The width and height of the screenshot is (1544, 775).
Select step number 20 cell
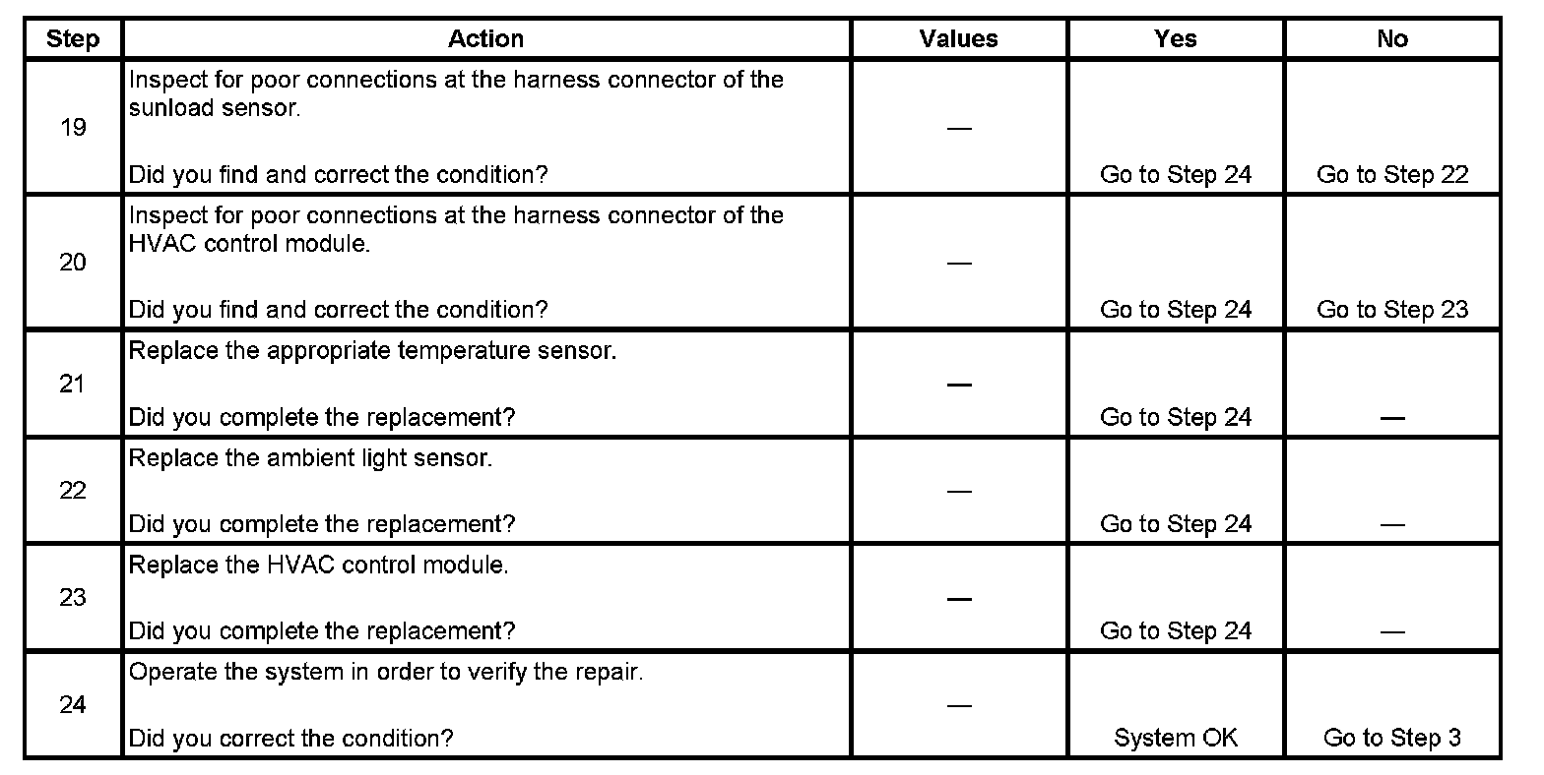click(73, 263)
